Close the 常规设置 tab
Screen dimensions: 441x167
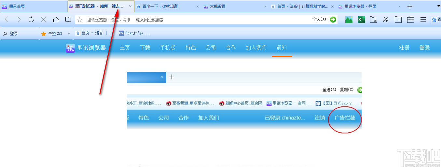tap(265, 7)
